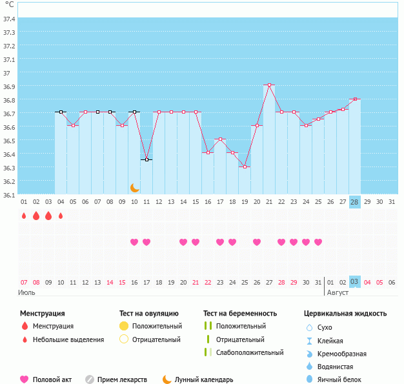This screenshot has width=404, height=384.
Task: Click the empty negative ovulation test circle
Action: click(124, 339)
